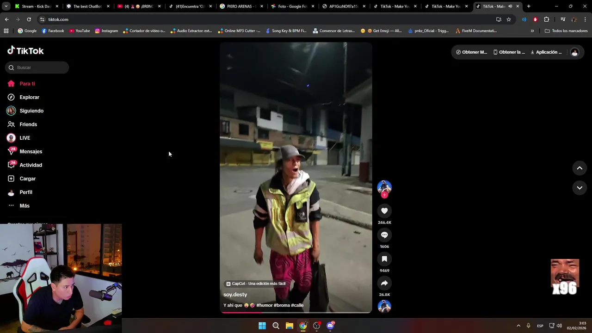
Task: Open a new browser tab
Action: [529, 6]
